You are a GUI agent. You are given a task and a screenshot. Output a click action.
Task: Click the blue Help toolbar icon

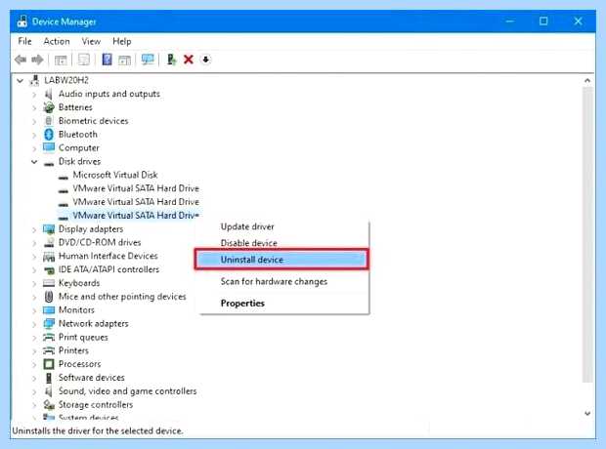[x=107, y=60]
